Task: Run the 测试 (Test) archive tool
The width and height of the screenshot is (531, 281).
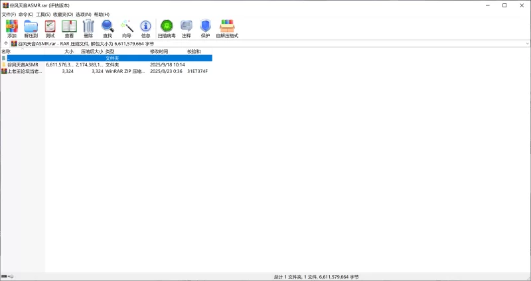Action: [50, 29]
